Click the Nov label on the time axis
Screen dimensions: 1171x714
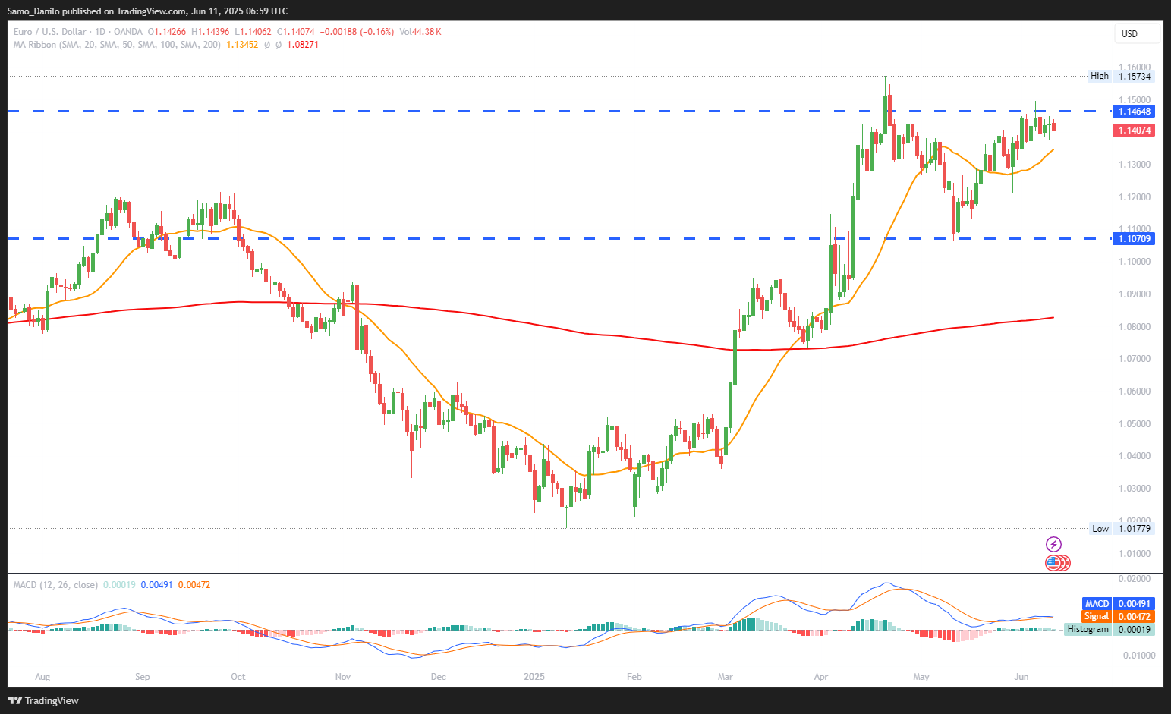342,677
